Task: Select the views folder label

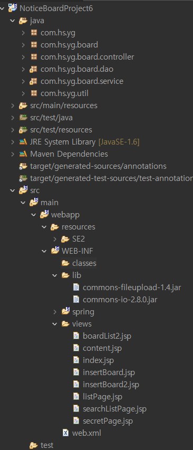Action: pos(82,324)
